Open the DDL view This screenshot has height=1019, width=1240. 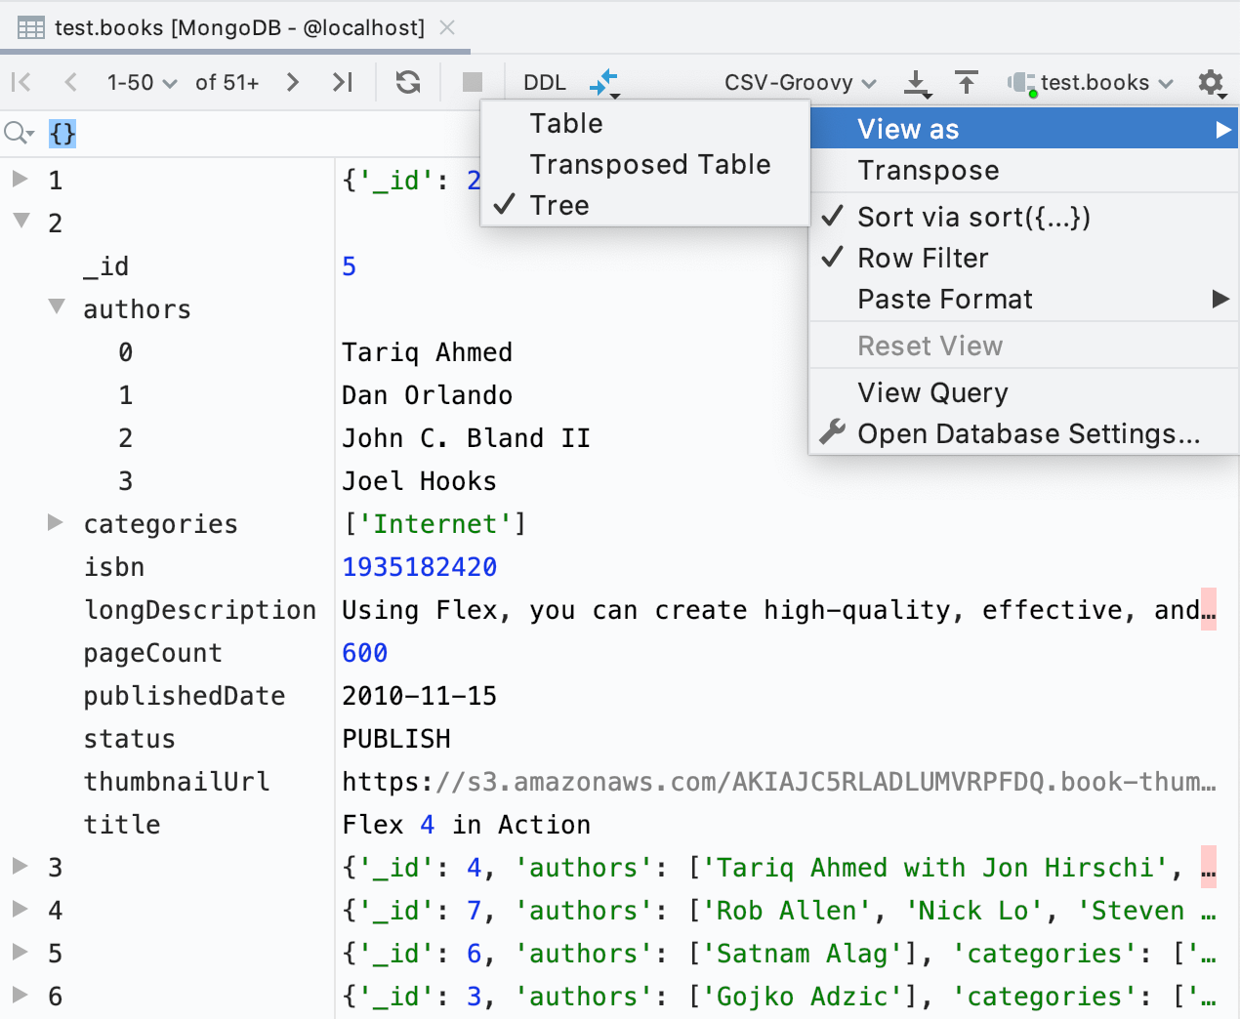(x=545, y=83)
